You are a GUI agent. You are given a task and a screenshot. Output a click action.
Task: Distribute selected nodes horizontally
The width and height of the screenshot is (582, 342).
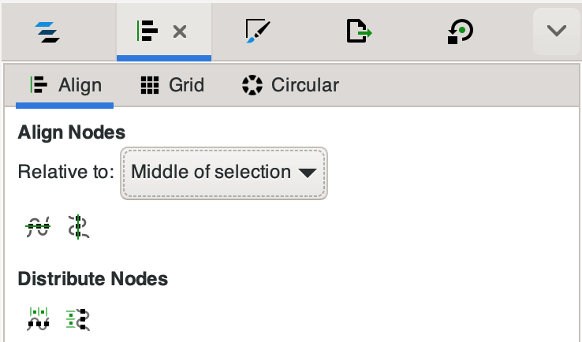[x=38, y=318]
